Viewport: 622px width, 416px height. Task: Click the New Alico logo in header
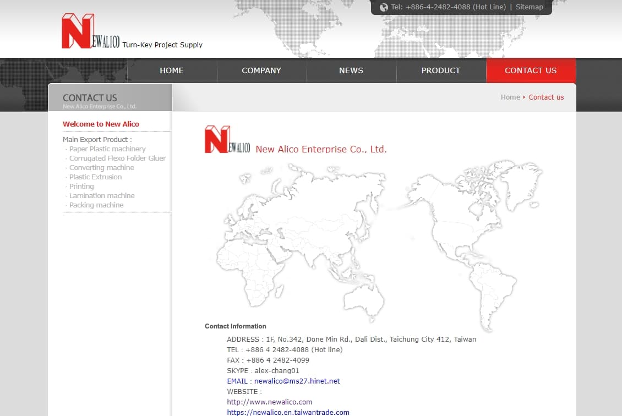click(90, 31)
